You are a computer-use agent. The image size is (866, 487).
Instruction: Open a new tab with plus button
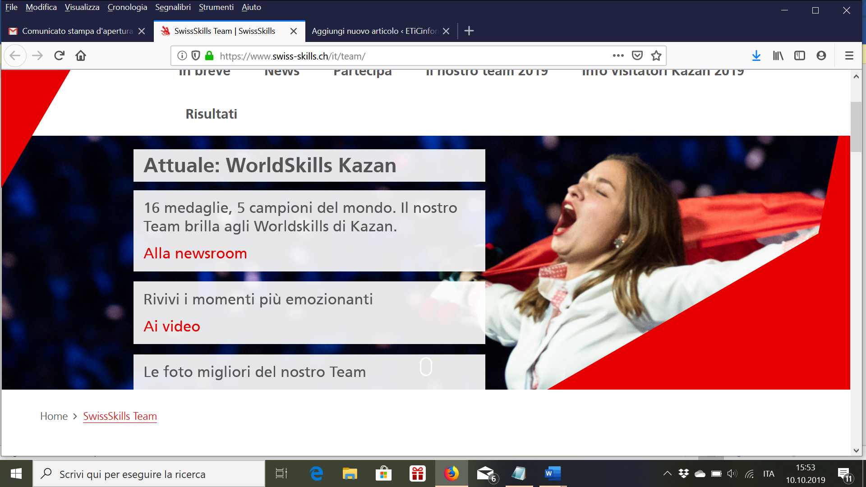tap(469, 31)
